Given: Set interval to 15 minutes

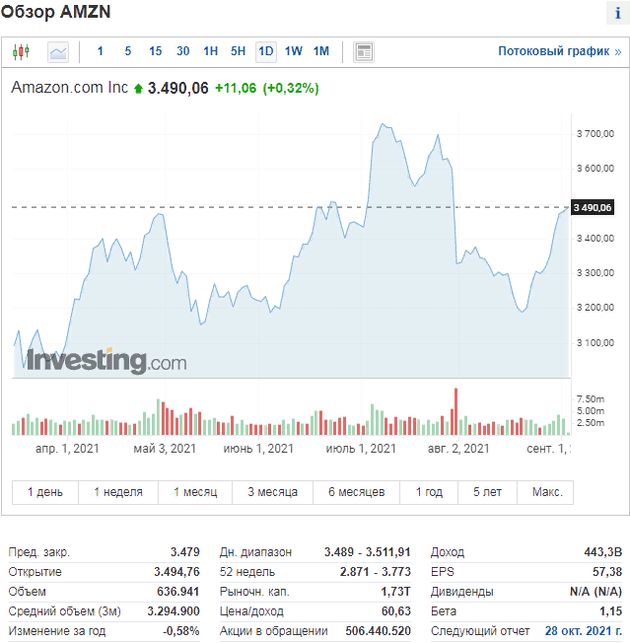Looking at the screenshot, I should (155, 51).
